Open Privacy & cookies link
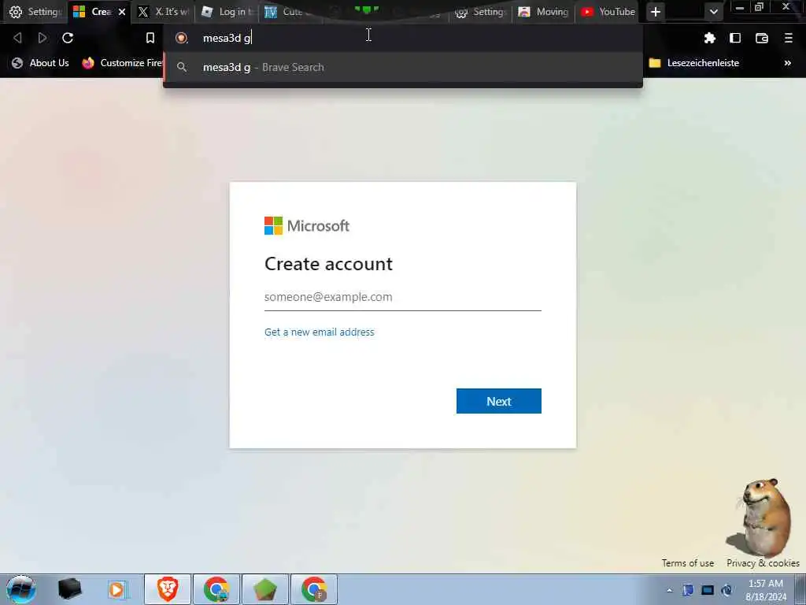The image size is (806, 605). [x=763, y=562]
